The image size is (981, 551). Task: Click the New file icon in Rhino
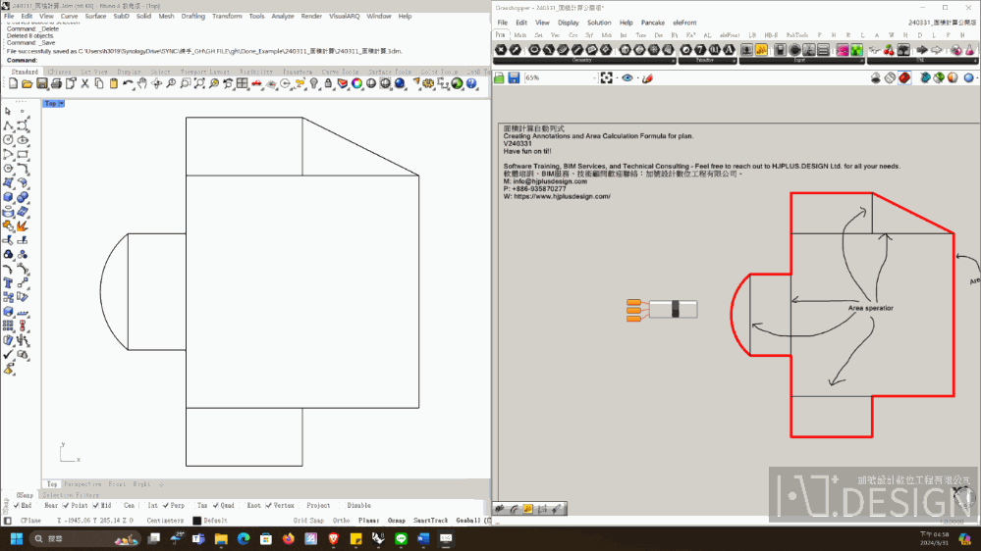[13, 83]
